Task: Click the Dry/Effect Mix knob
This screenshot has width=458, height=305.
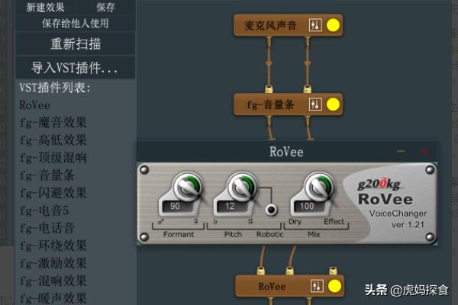Action: pos(319,187)
